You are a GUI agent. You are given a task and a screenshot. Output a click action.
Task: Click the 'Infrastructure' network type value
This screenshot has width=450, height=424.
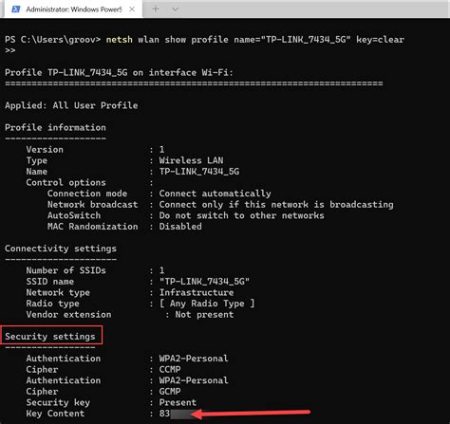(x=197, y=292)
